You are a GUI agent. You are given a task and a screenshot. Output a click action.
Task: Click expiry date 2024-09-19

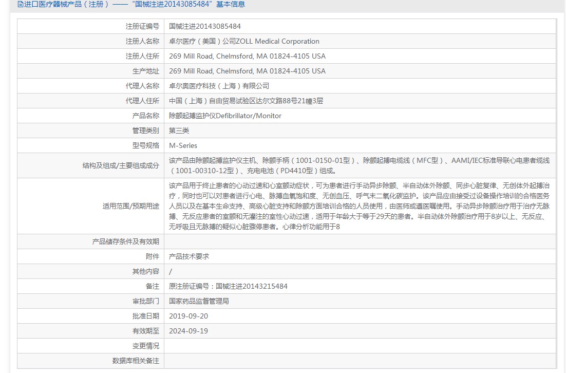click(x=188, y=331)
